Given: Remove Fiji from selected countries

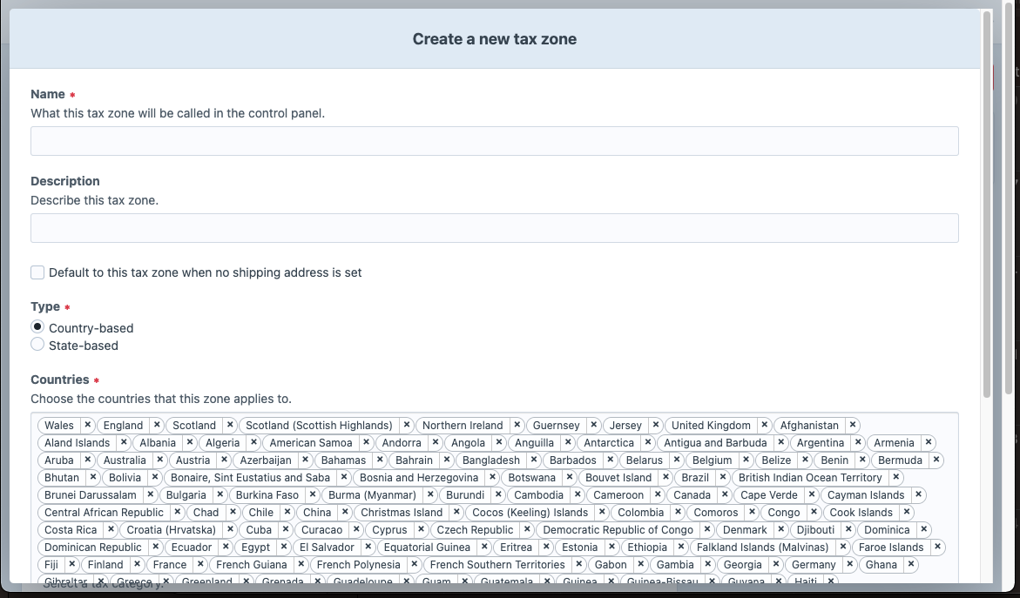Looking at the screenshot, I should coord(72,564).
